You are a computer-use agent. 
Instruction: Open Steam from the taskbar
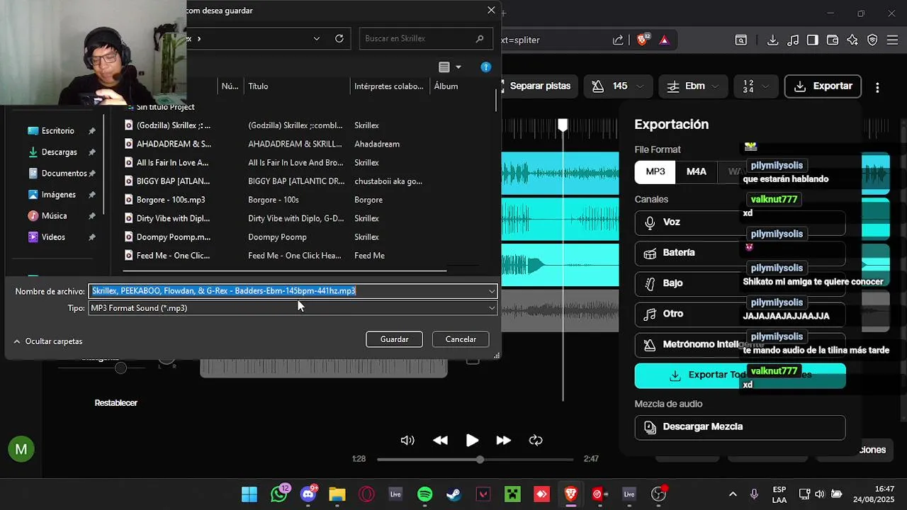coord(453,494)
